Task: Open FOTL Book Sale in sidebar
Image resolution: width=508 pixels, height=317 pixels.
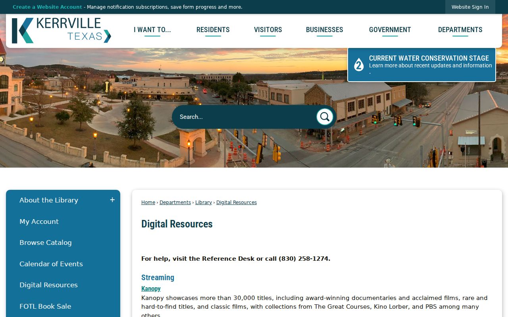Action: (x=45, y=306)
